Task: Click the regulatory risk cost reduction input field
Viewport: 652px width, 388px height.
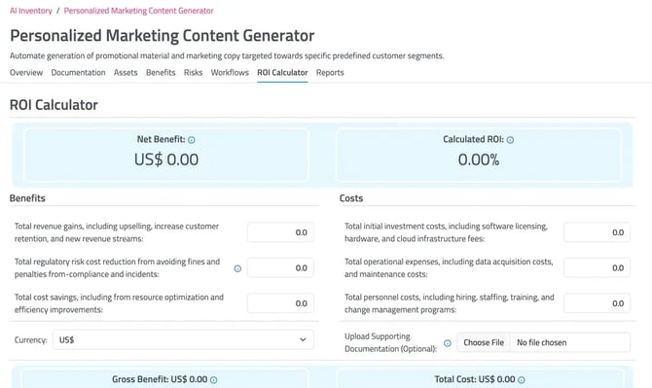Action: pyautogui.click(x=280, y=268)
